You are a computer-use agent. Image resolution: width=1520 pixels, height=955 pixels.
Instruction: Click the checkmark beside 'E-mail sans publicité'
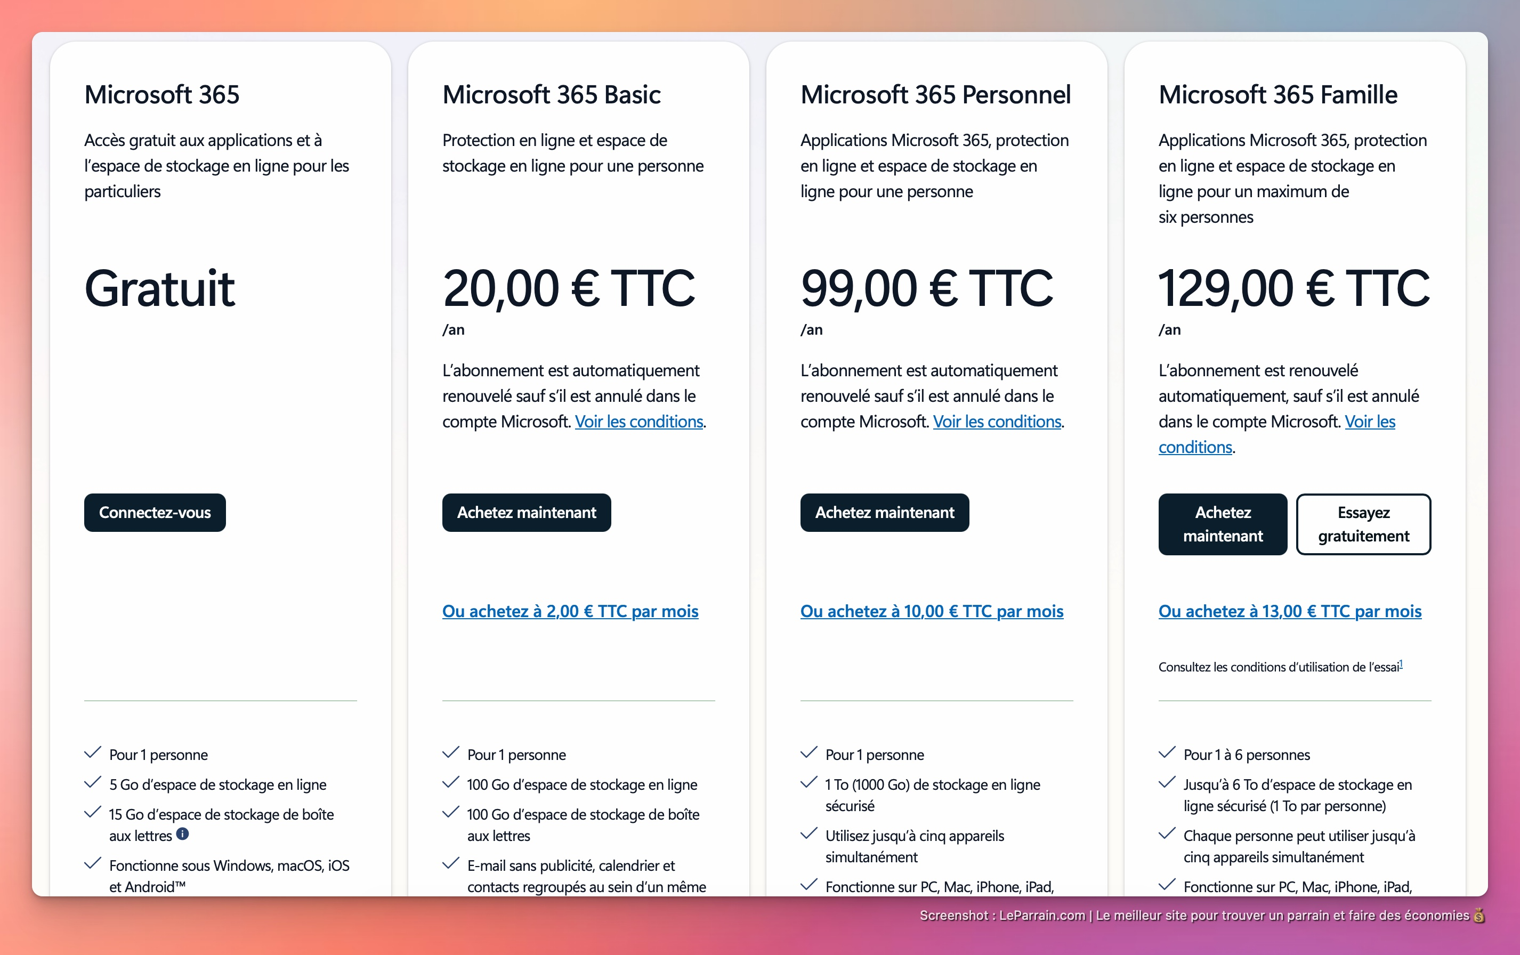click(450, 864)
